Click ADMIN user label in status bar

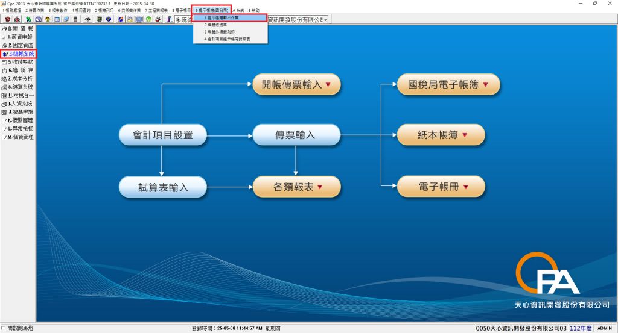[605, 328]
